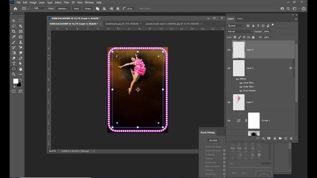Select the Layer 2 thumbnail with dancer
The image size is (317, 178).
click(239, 102)
